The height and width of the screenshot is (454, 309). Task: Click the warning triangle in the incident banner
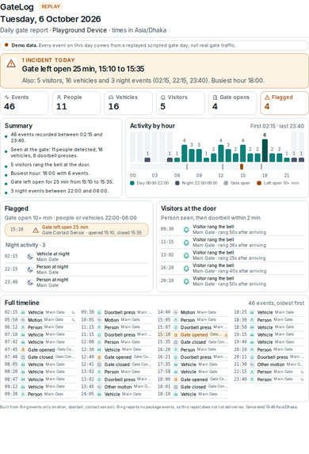(x=11, y=63)
